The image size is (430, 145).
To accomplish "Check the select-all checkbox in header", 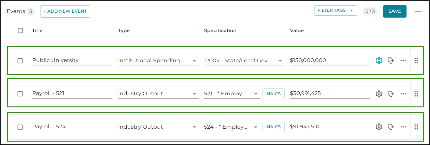I will pyautogui.click(x=20, y=31).
